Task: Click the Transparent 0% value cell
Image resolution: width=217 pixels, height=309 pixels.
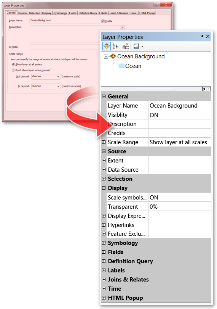Action: (x=179, y=206)
